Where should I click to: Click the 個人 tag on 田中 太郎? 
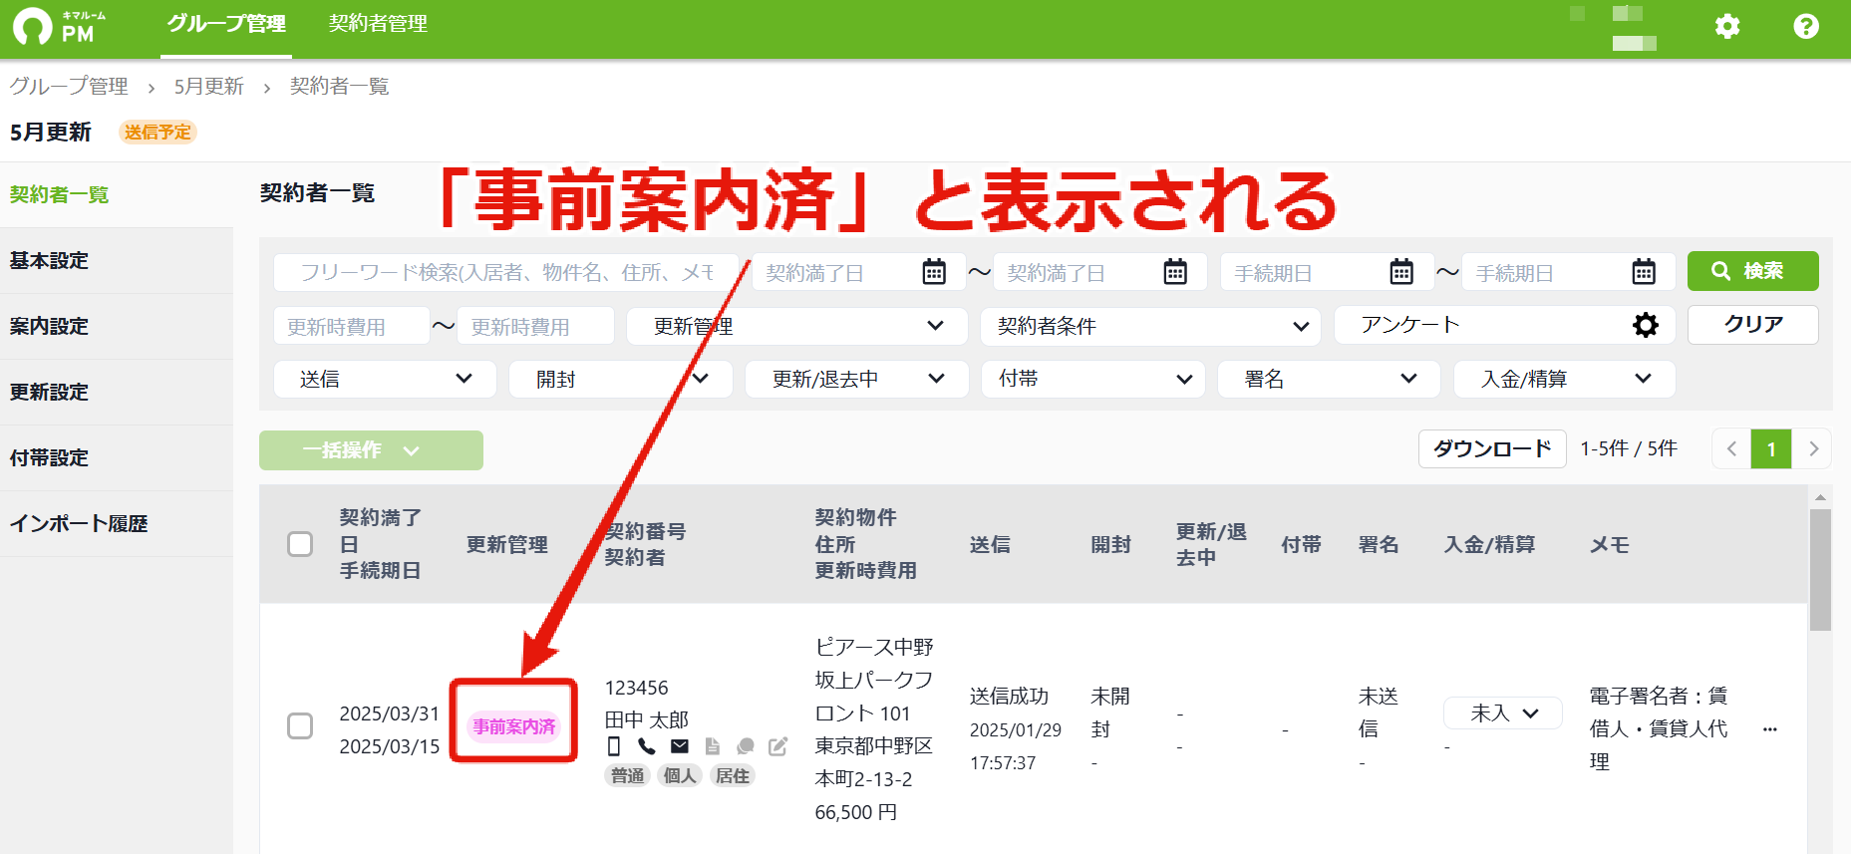(x=680, y=775)
